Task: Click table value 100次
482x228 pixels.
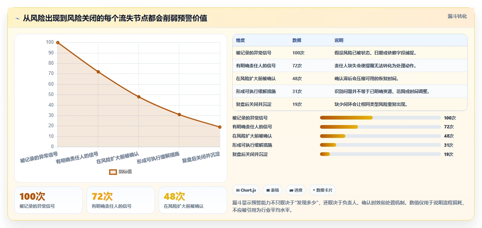Action: [x=298, y=53]
